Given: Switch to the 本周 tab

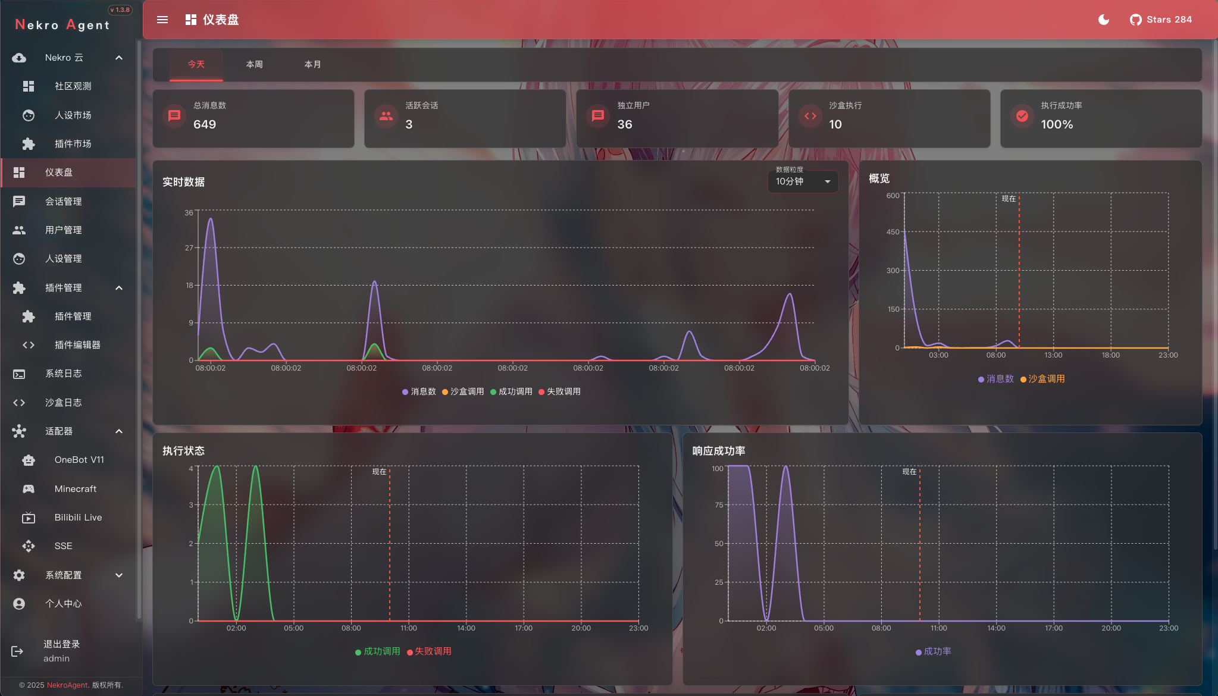Looking at the screenshot, I should coord(254,64).
